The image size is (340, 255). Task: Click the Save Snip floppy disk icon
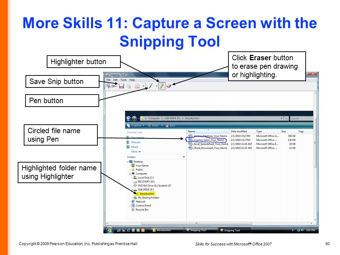pos(121,86)
